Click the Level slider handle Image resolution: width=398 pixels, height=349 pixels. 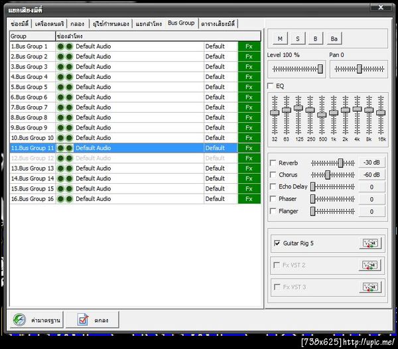pyautogui.click(x=320, y=69)
